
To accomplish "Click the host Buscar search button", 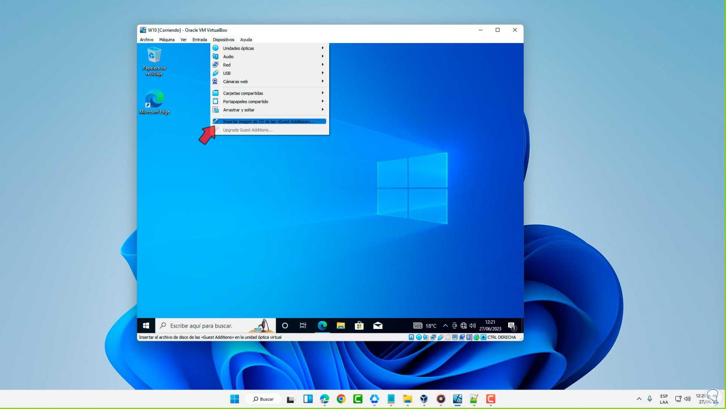I will click(x=264, y=399).
